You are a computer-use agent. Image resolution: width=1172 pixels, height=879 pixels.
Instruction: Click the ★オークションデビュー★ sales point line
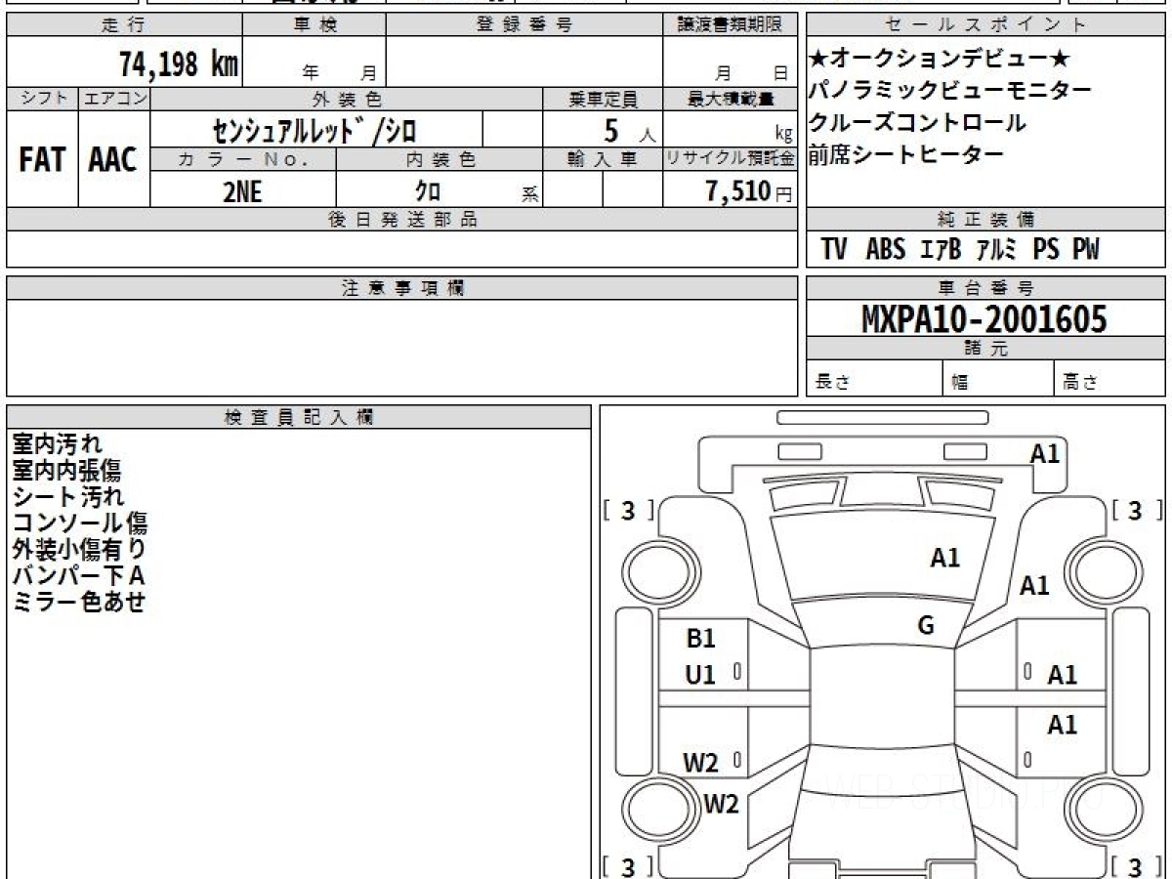pyautogui.click(x=941, y=59)
